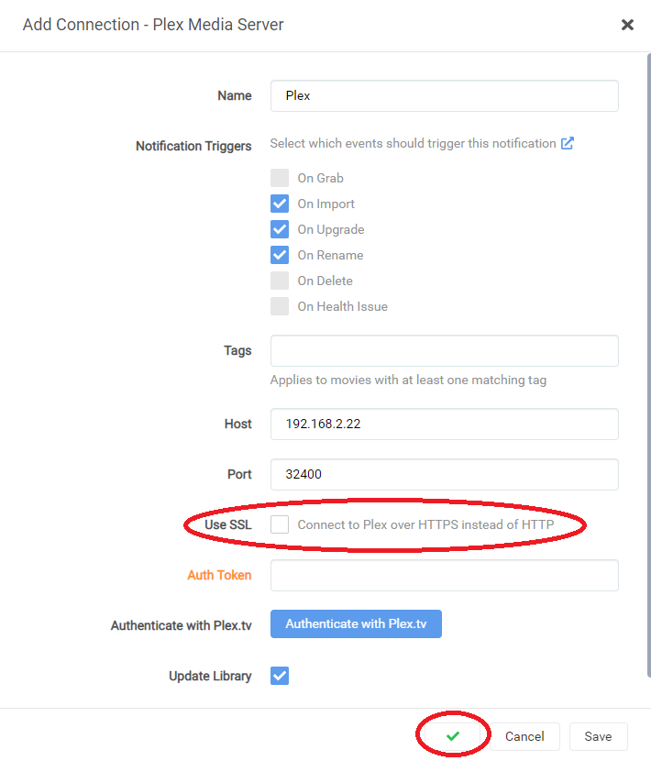651x761 pixels.
Task: Disable the On Import trigger
Action: (x=280, y=204)
